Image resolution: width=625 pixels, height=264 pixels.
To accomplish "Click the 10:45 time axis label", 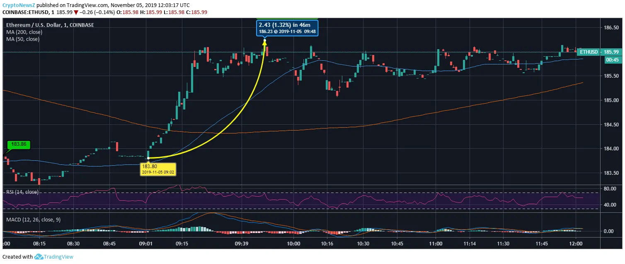I will 397,244.
